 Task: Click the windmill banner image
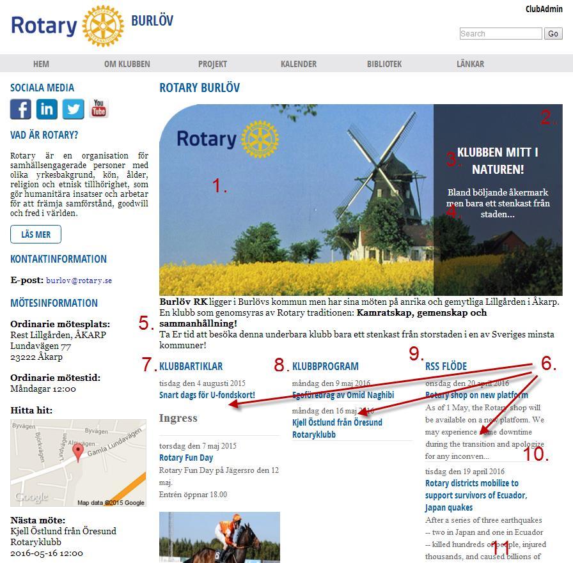pyautogui.click(x=296, y=200)
